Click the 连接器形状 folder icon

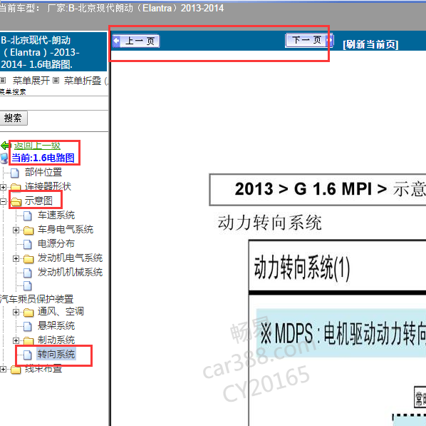[x=16, y=187]
